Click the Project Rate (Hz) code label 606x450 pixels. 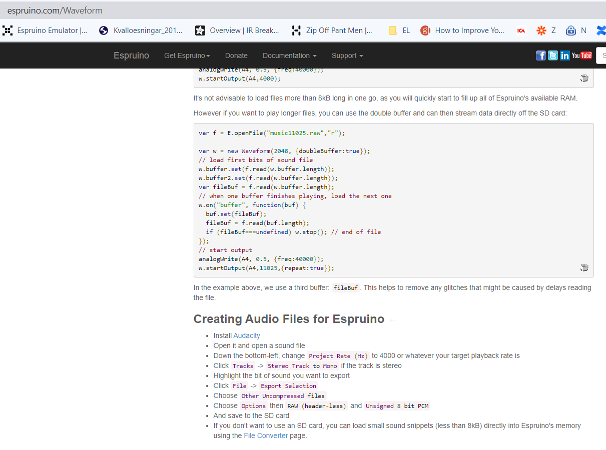point(338,356)
